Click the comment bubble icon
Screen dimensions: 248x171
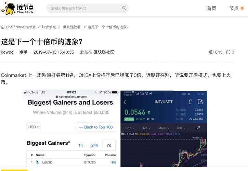(x=228, y=52)
